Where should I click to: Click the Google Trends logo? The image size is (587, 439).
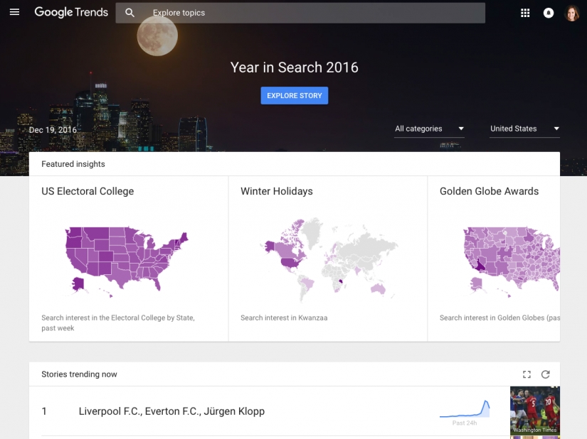tap(70, 12)
